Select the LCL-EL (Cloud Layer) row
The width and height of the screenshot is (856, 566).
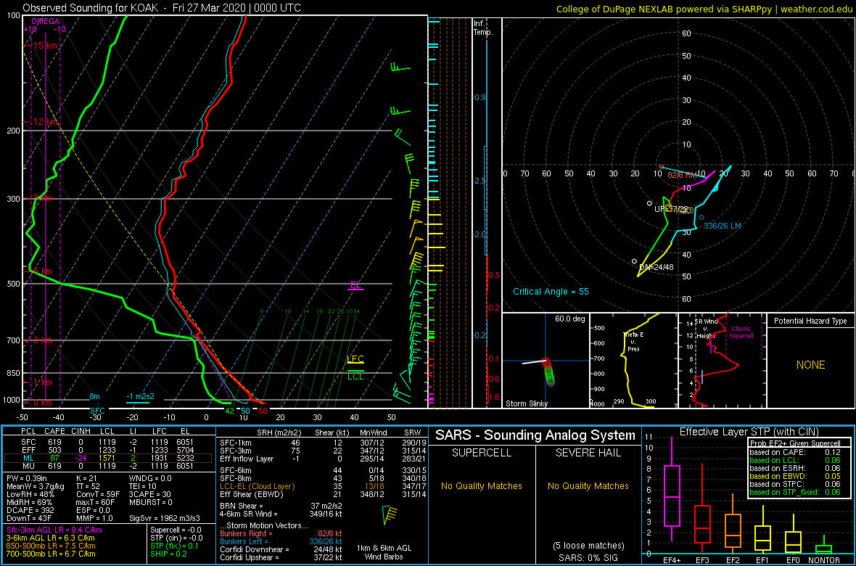[321, 485]
